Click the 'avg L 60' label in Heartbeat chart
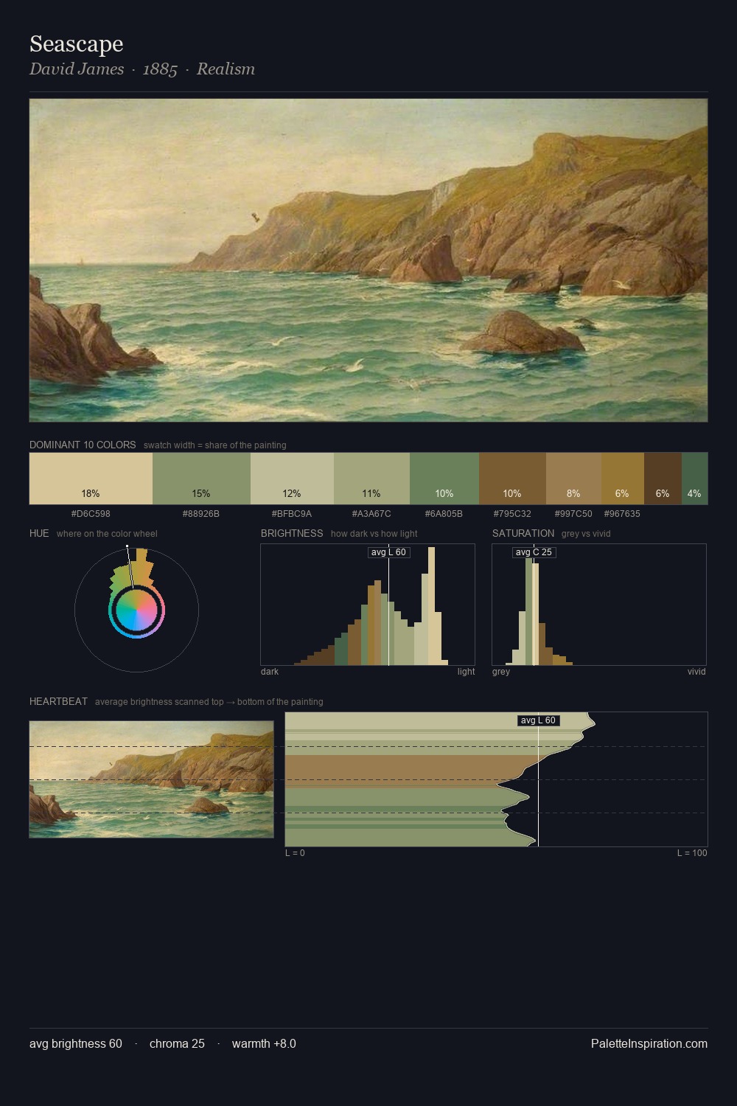 (x=538, y=720)
